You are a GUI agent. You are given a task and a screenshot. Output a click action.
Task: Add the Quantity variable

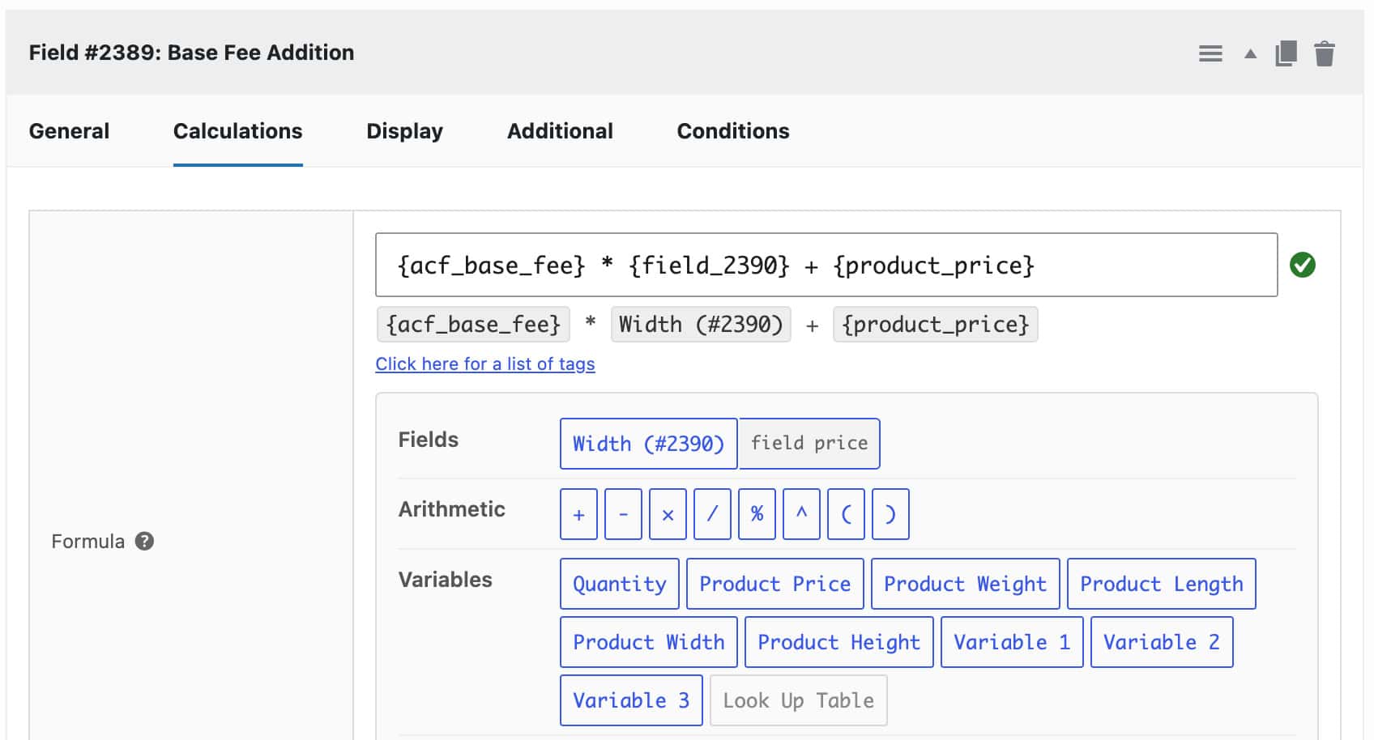coord(620,584)
